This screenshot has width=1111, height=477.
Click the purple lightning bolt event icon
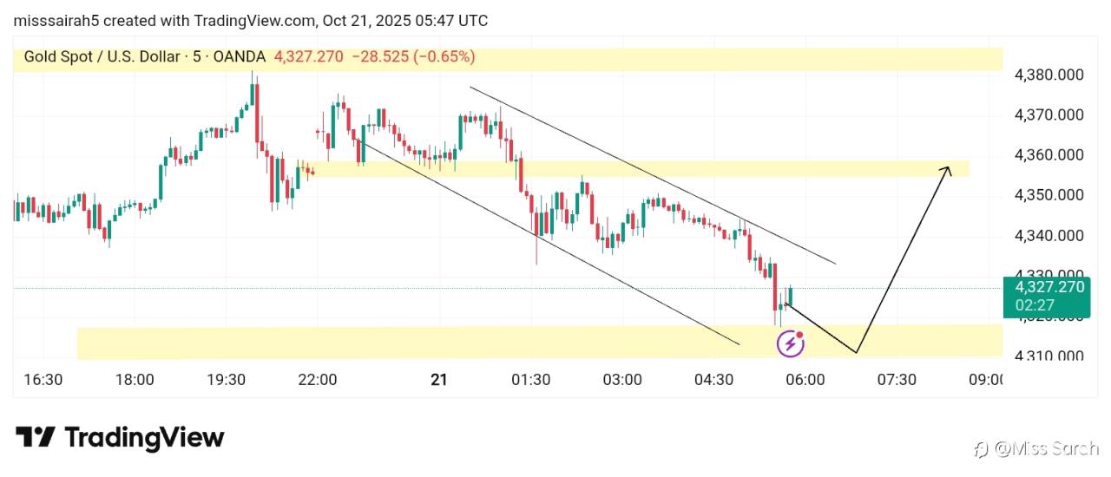(x=790, y=343)
